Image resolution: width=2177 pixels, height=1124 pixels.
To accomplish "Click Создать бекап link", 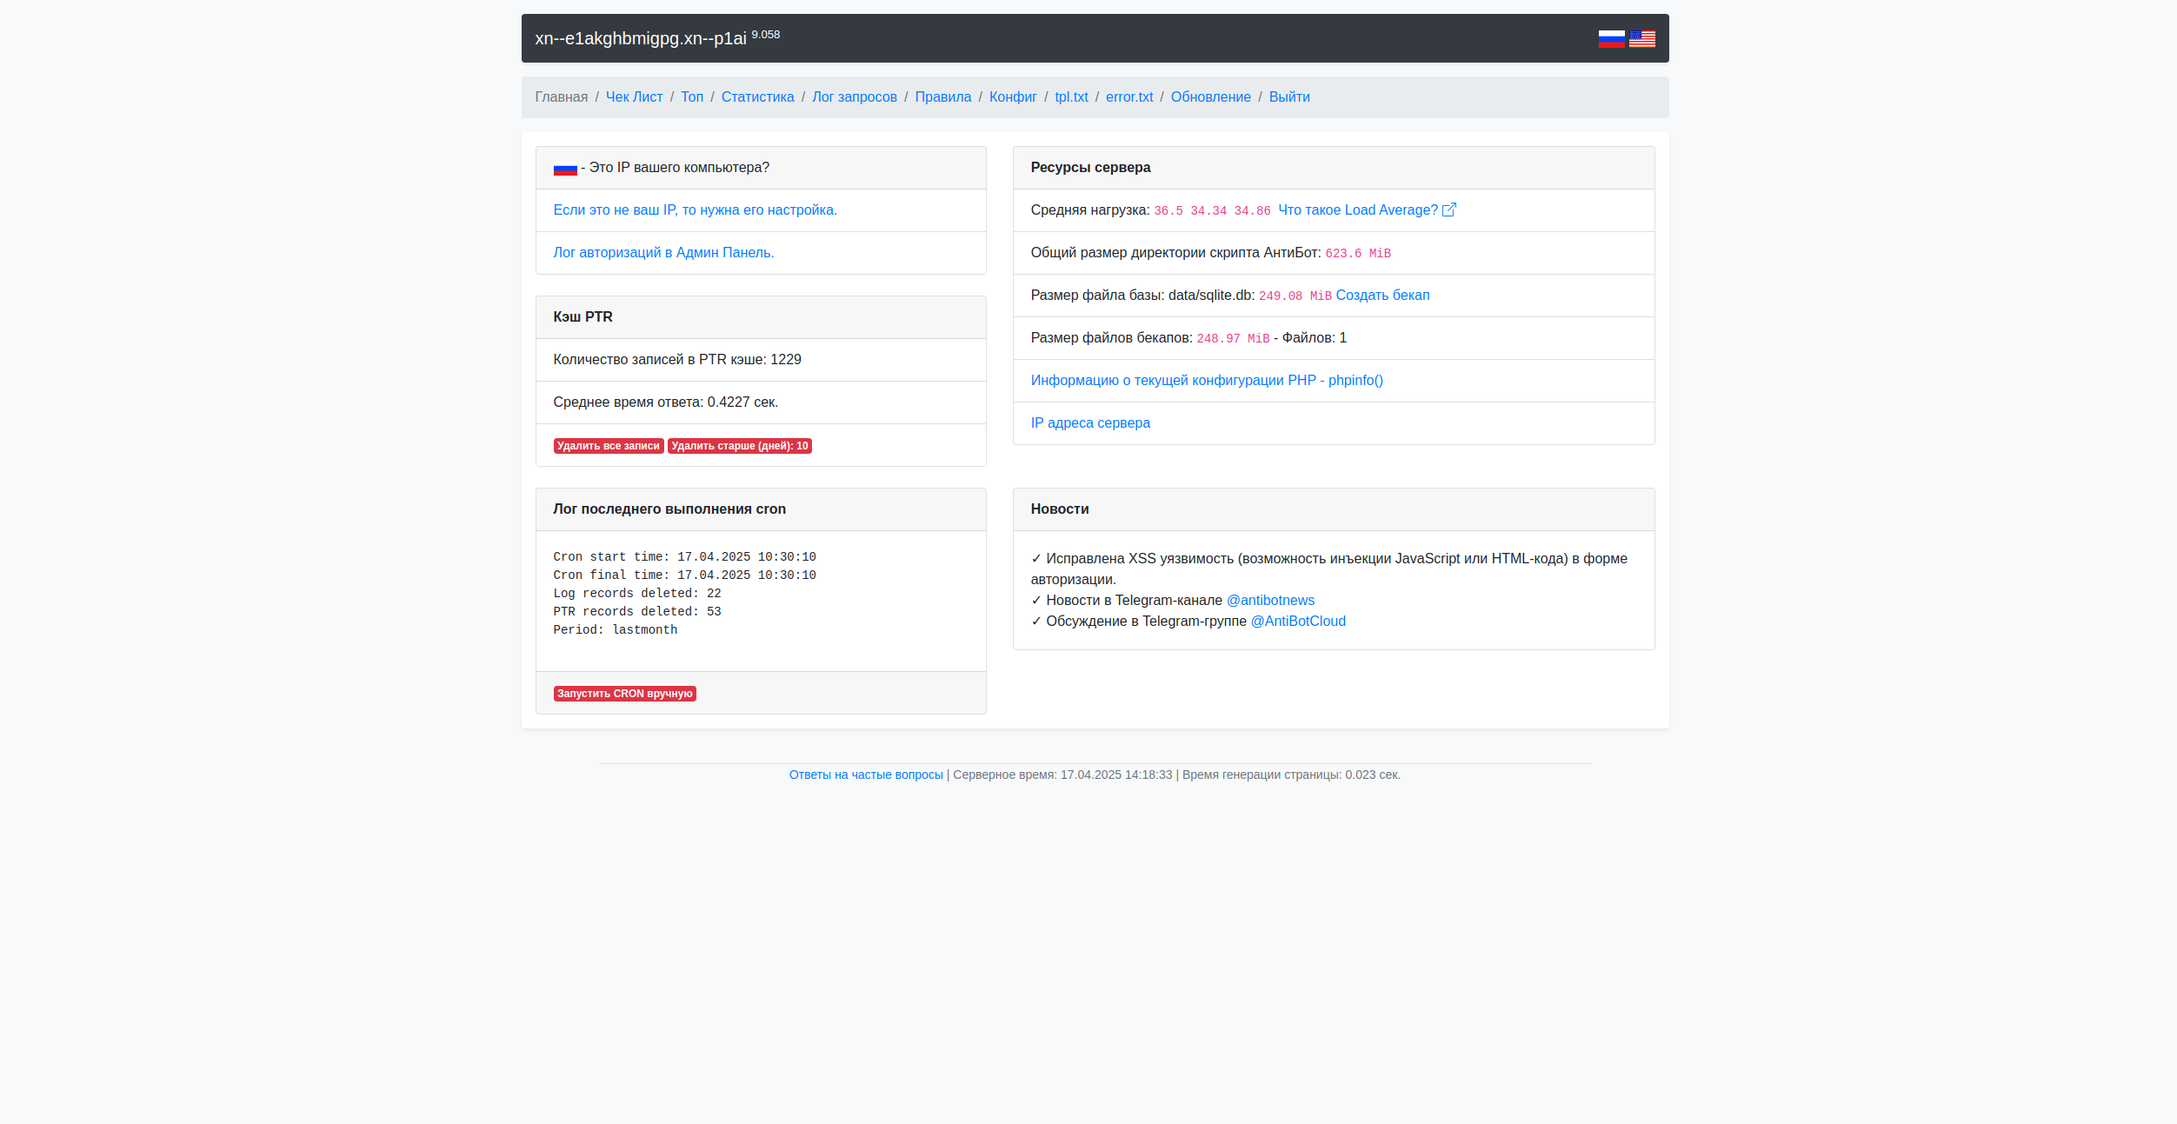I will (x=1382, y=296).
